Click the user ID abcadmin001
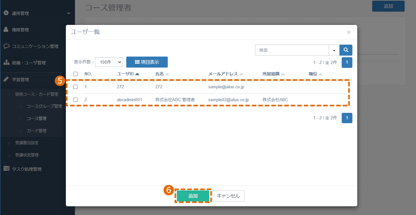 coord(129,100)
